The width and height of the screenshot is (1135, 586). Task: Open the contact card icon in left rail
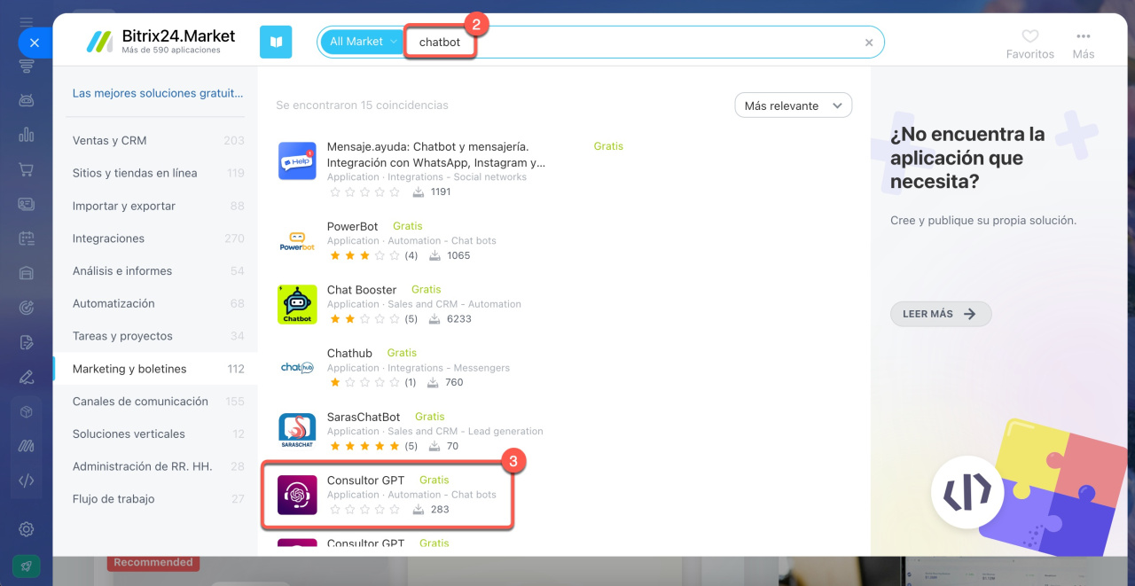click(27, 204)
